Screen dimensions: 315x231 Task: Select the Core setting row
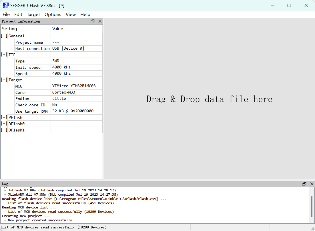point(33,92)
